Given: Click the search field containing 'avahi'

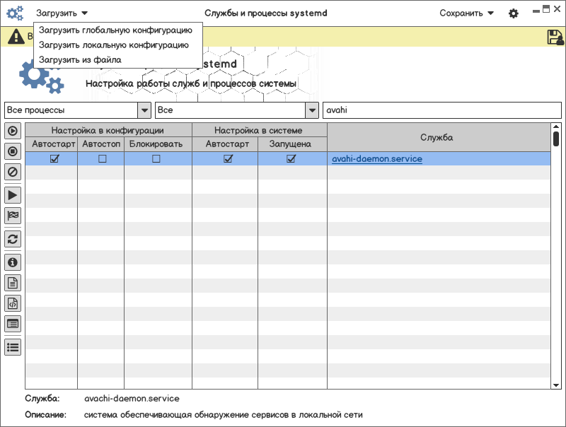Looking at the screenshot, I should click(441, 110).
